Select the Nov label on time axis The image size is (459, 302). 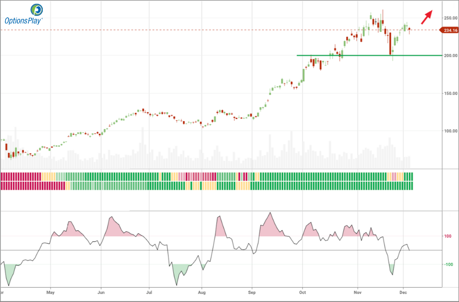click(x=357, y=291)
